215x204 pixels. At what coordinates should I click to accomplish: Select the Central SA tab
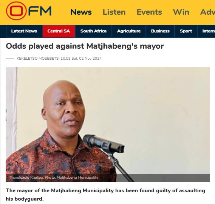(59, 31)
